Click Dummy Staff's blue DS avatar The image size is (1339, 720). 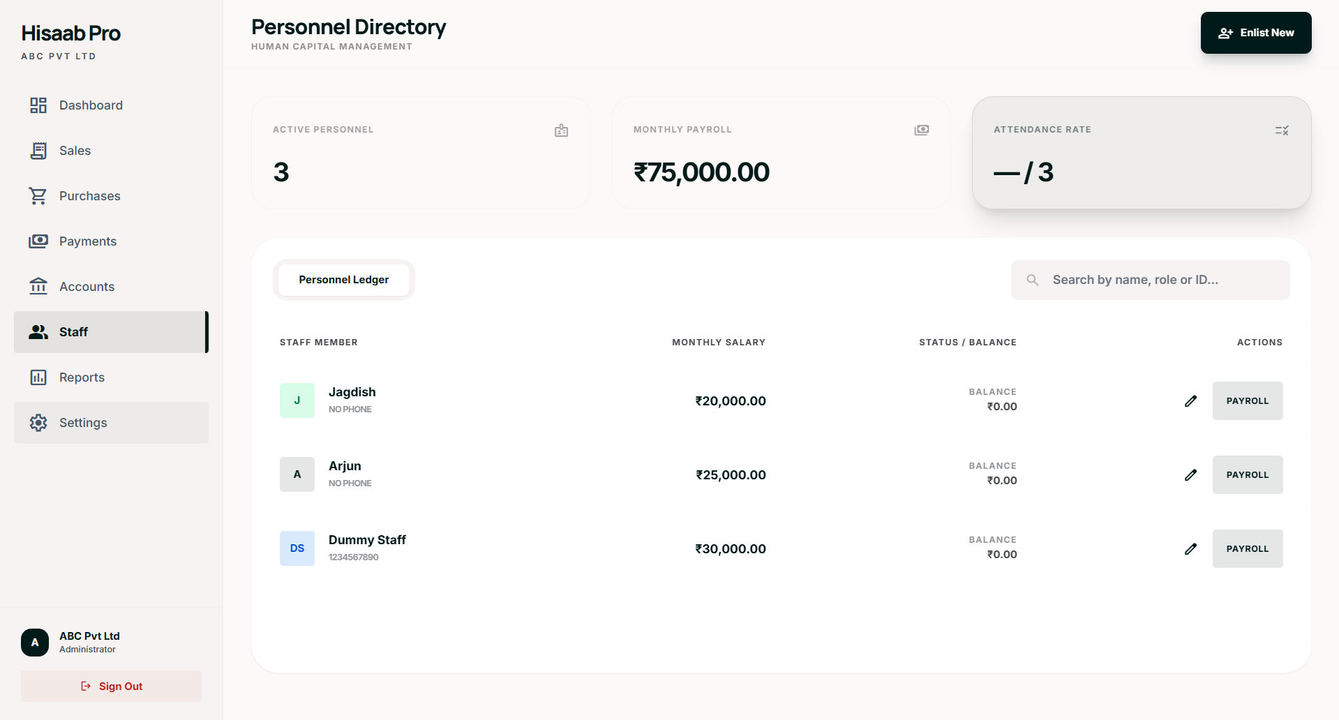[x=297, y=548]
